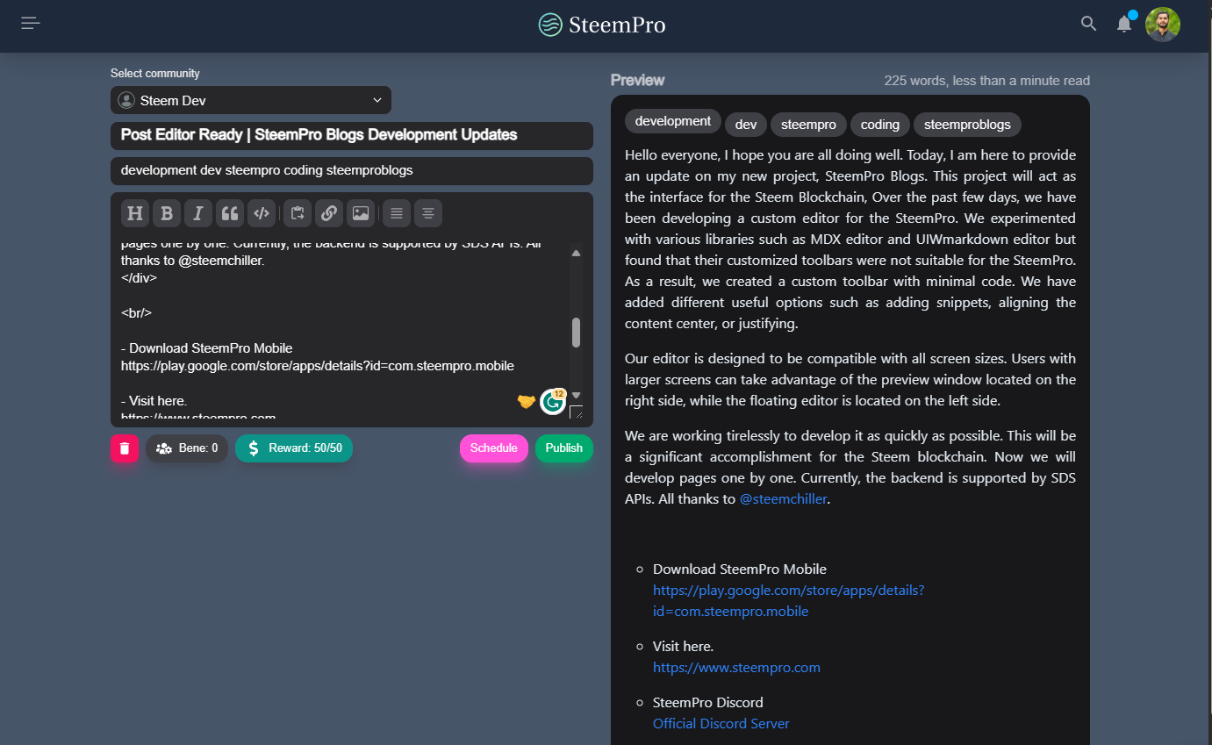
Task: Apply bold formatting in the editor toolbar
Action: [167, 213]
